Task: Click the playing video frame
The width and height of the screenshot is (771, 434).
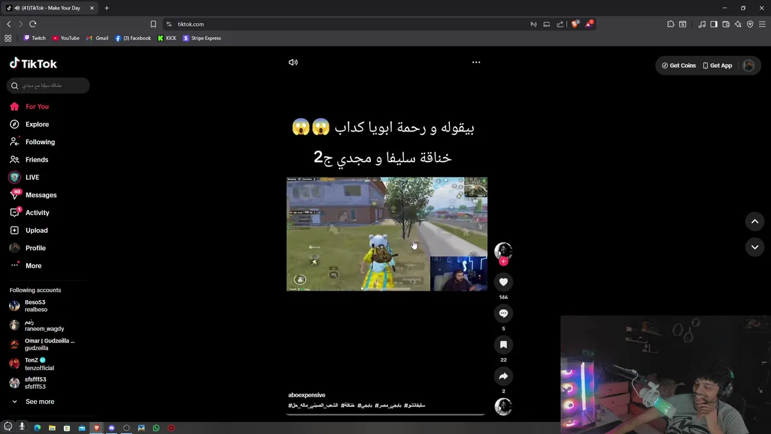Action: click(x=387, y=234)
